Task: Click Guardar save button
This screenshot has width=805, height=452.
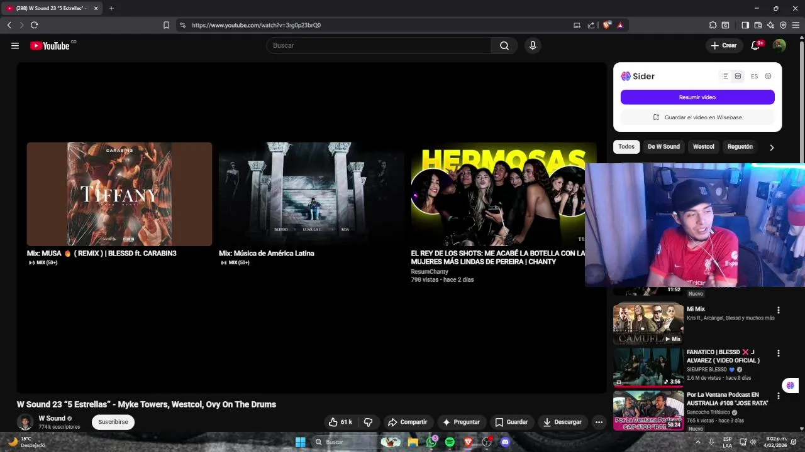Action: tap(511, 422)
